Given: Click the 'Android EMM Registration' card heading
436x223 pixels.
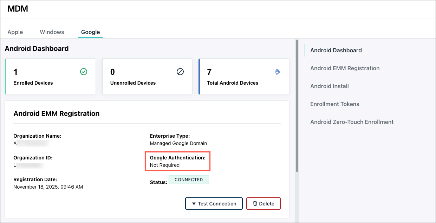Looking at the screenshot, I should coord(57,113).
